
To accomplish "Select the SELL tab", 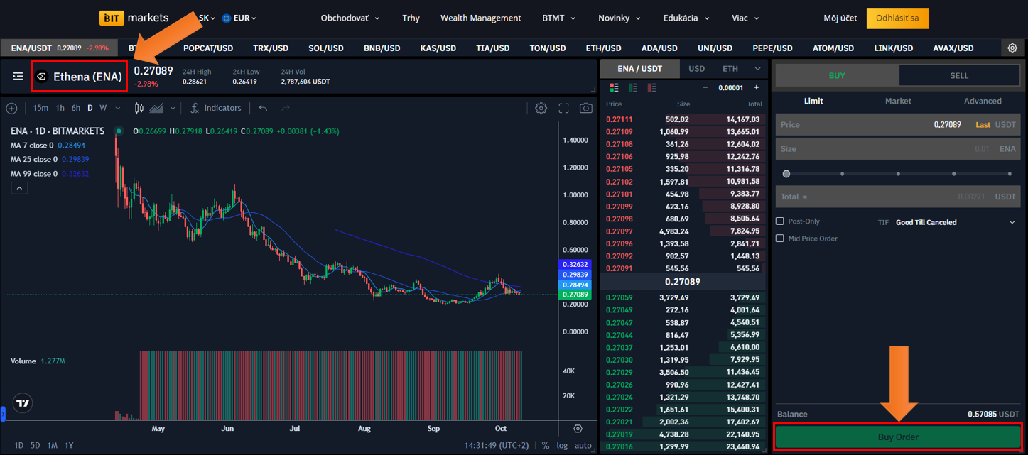I will tap(958, 75).
